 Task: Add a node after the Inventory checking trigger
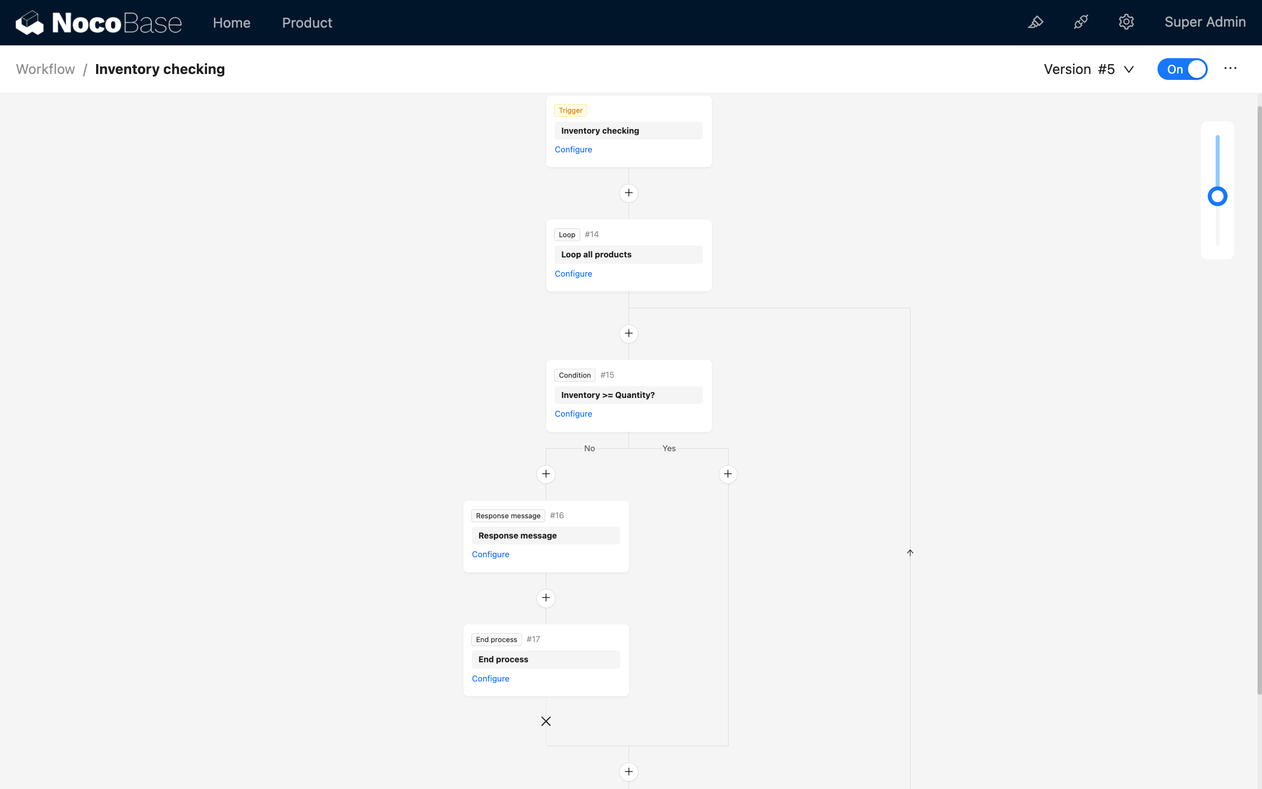(629, 192)
